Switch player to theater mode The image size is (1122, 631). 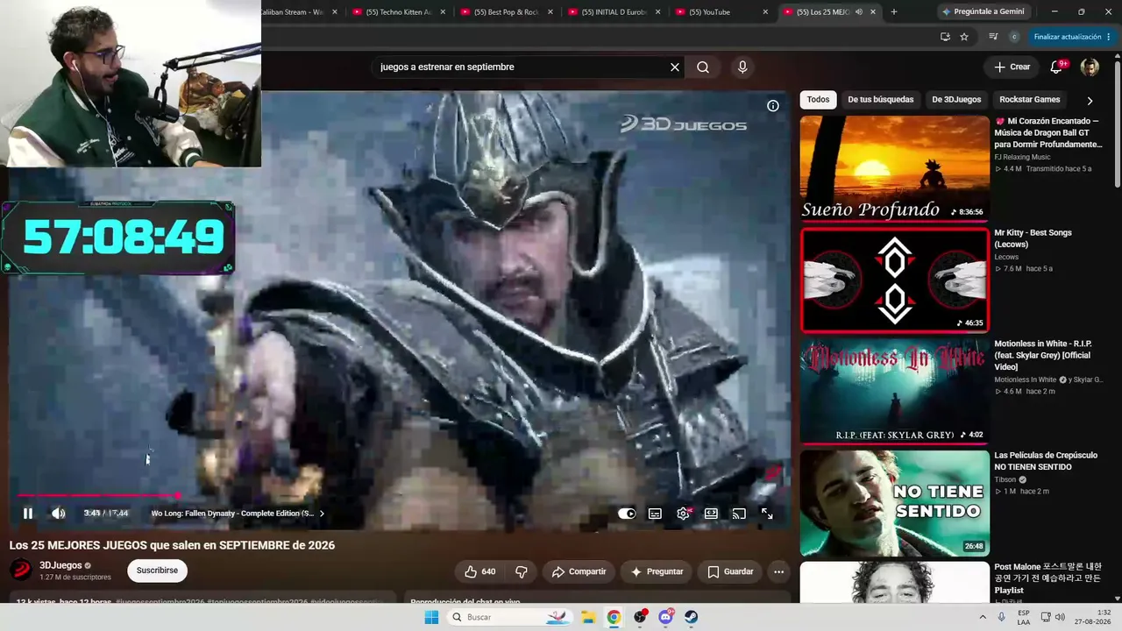(711, 514)
